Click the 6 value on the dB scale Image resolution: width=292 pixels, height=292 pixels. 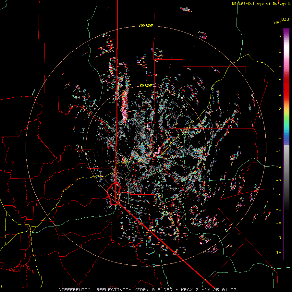pyautogui.click(x=280, y=51)
